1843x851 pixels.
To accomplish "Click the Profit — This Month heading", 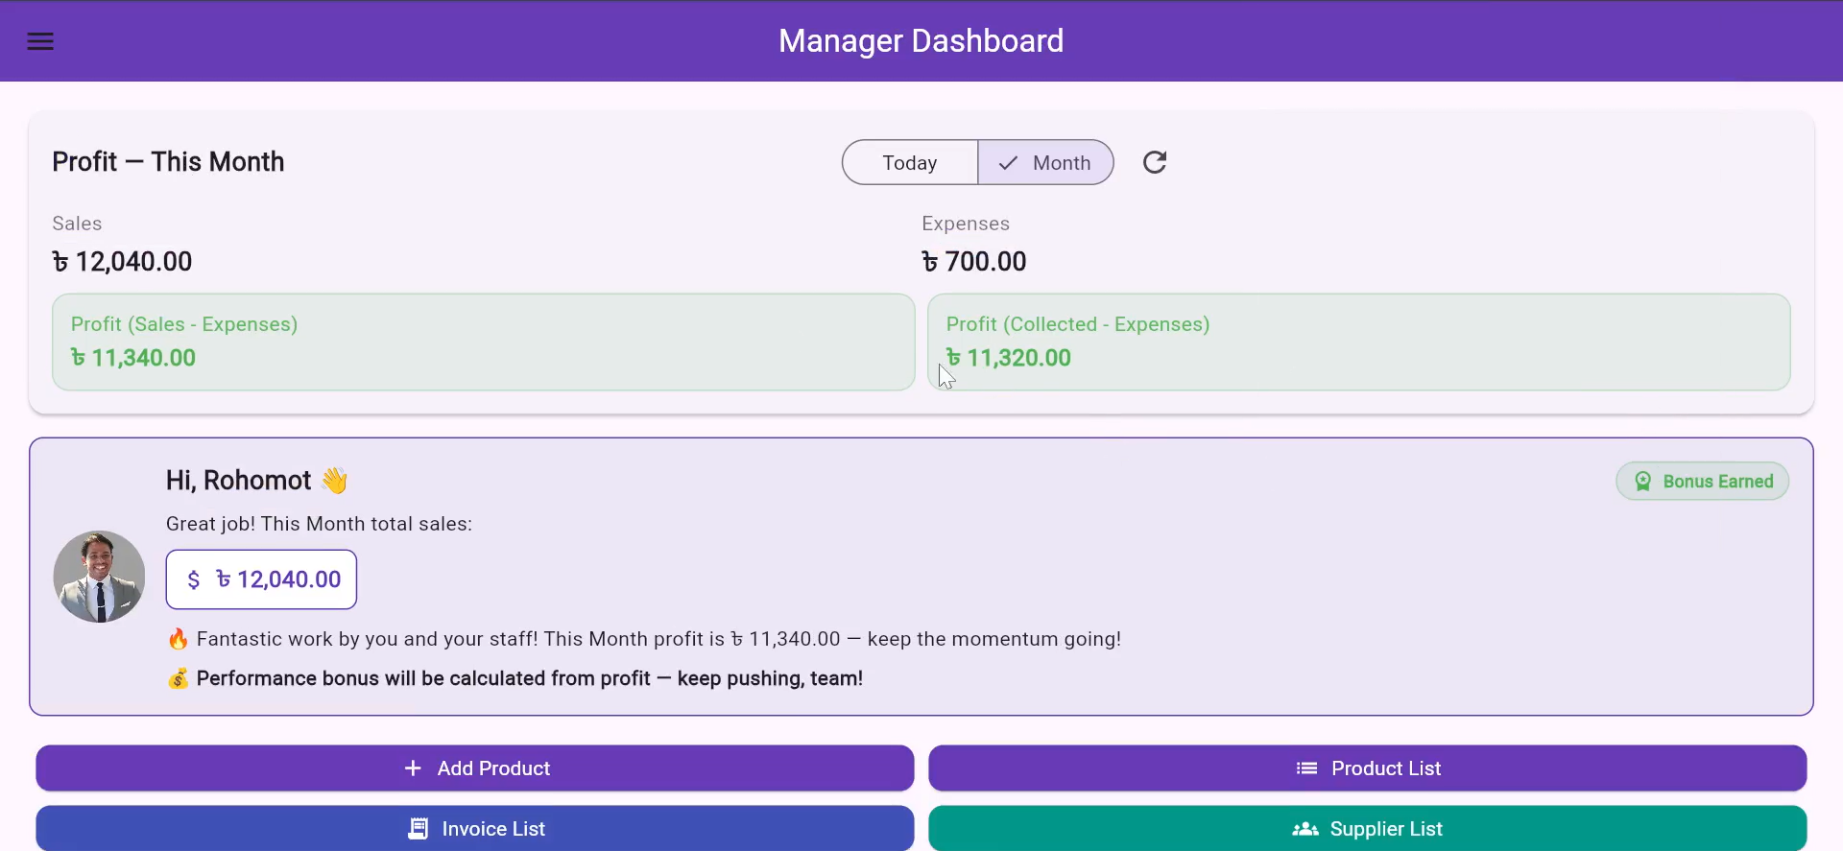I will click(168, 161).
